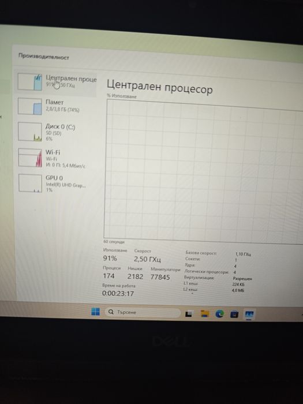Click the Ядра cores label
303x404 pixels.
coord(190,265)
